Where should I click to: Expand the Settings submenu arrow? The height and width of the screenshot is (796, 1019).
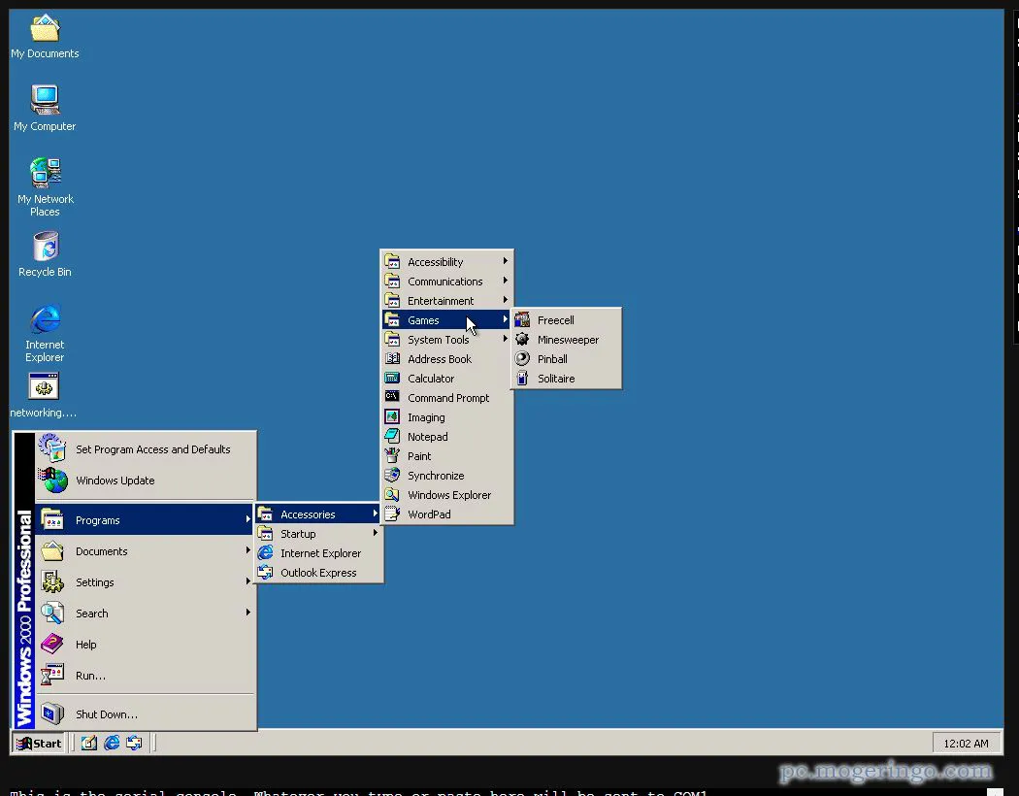(x=247, y=581)
